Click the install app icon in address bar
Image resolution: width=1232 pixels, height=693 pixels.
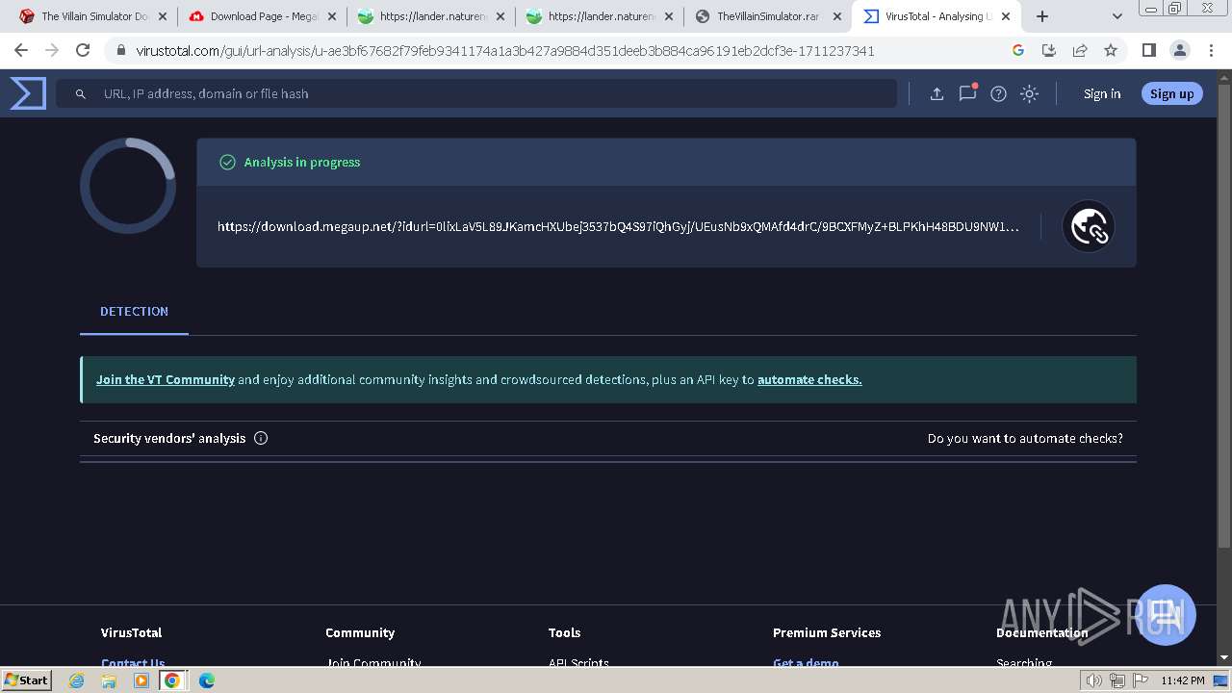point(1049,50)
